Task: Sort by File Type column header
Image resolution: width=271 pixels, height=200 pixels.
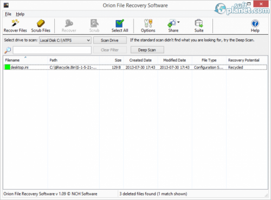Action: (x=209, y=60)
